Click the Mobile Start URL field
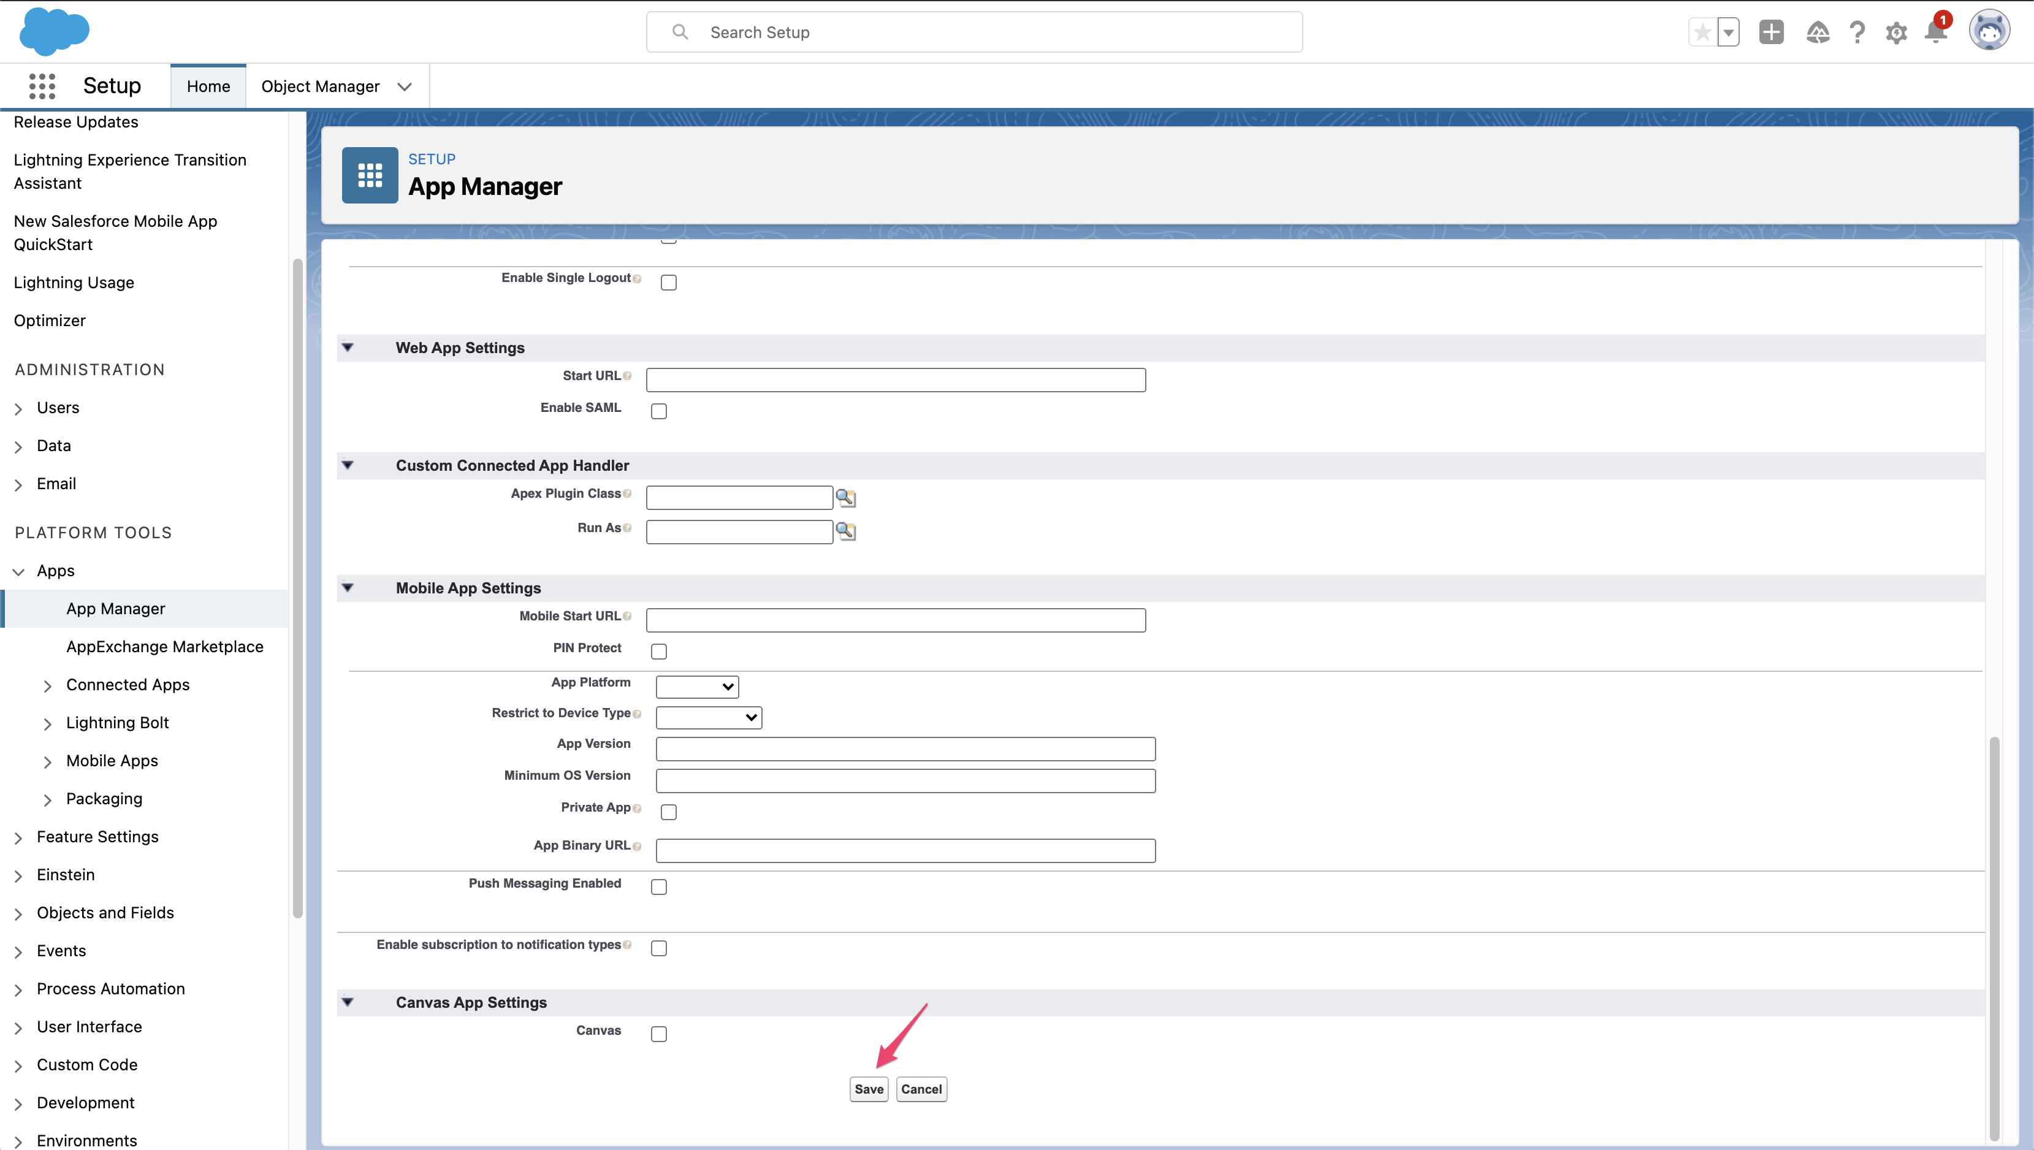 (x=896, y=620)
